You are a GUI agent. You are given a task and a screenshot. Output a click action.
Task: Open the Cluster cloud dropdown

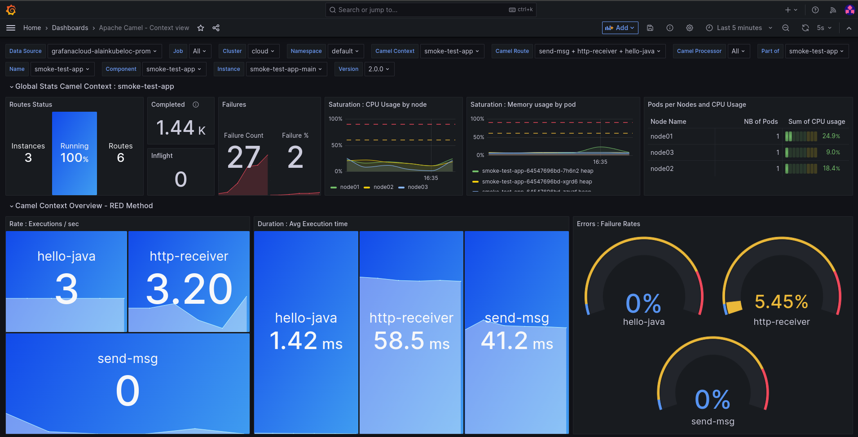click(263, 51)
